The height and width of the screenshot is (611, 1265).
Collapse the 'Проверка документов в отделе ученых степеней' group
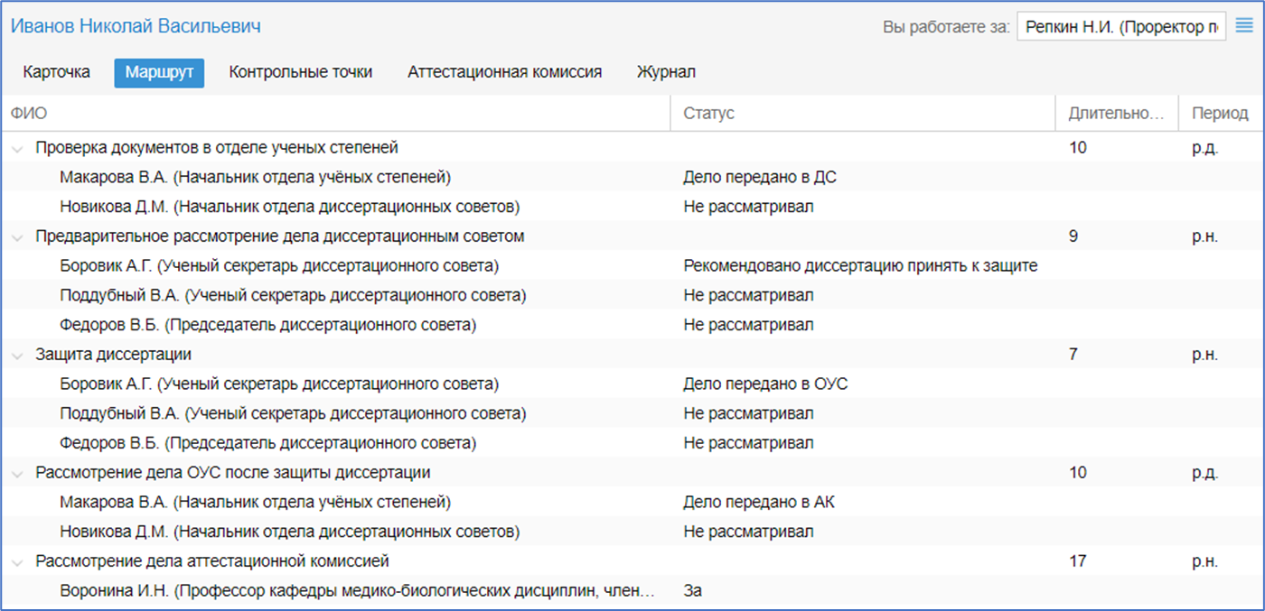click(16, 148)
